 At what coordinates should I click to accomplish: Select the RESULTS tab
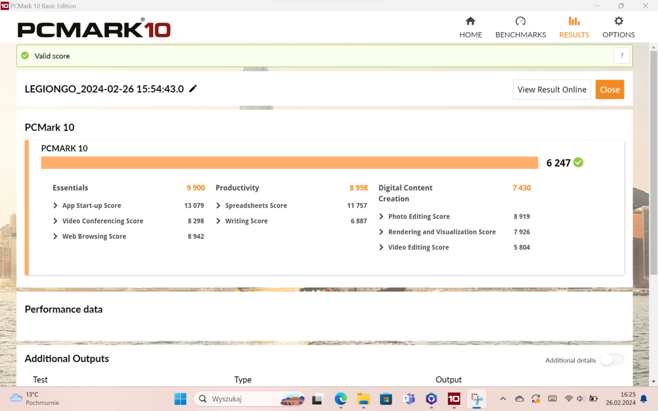point(574,27)
